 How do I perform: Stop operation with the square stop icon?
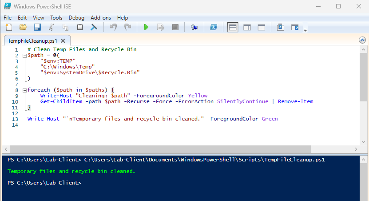(175, 27)
